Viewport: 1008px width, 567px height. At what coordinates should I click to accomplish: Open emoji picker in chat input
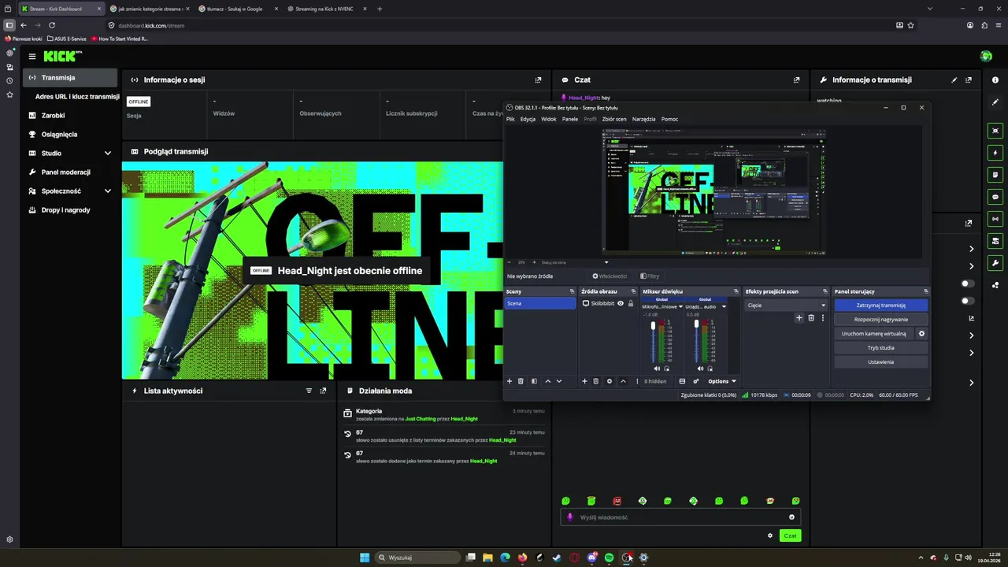791,517
